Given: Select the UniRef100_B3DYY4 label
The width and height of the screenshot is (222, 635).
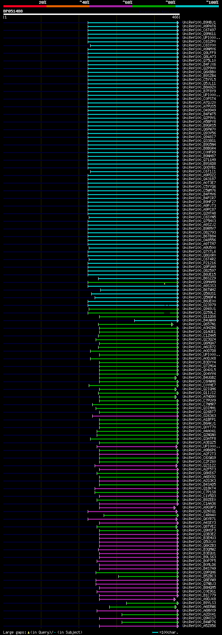Looking at the screenshot, I should point(199,362).
